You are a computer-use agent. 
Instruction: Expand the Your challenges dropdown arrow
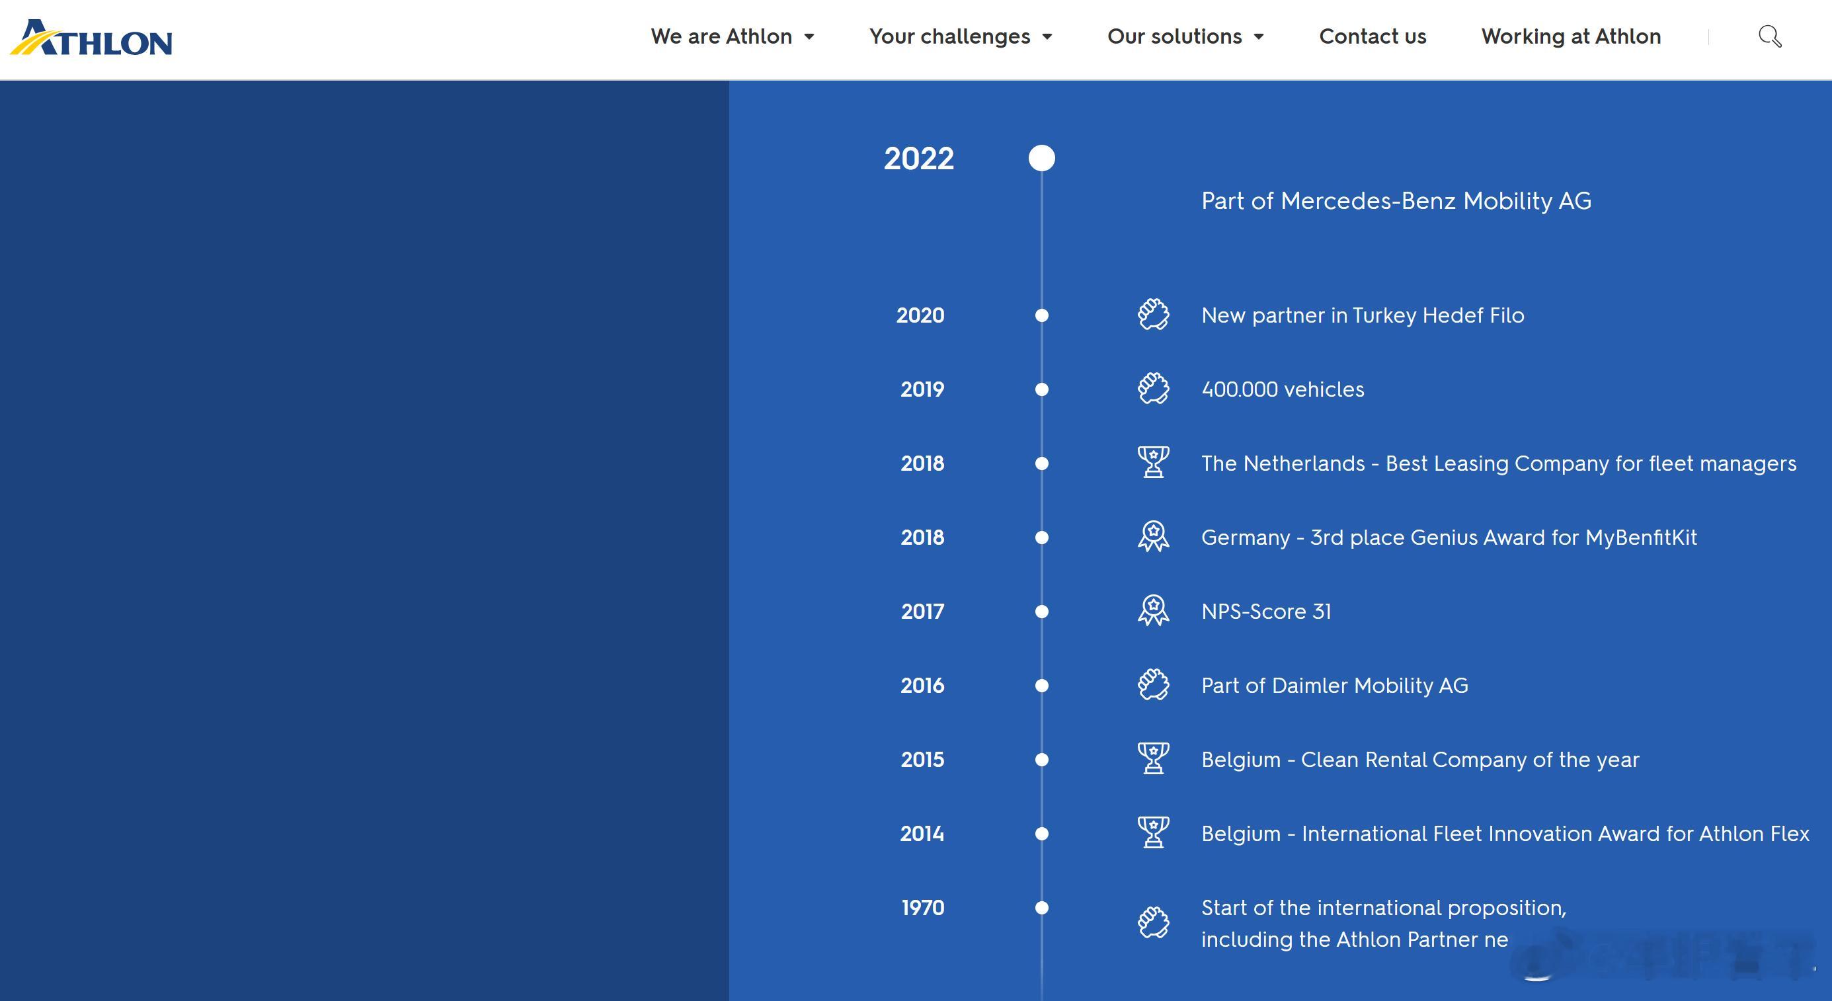(x=1047, y=37)
